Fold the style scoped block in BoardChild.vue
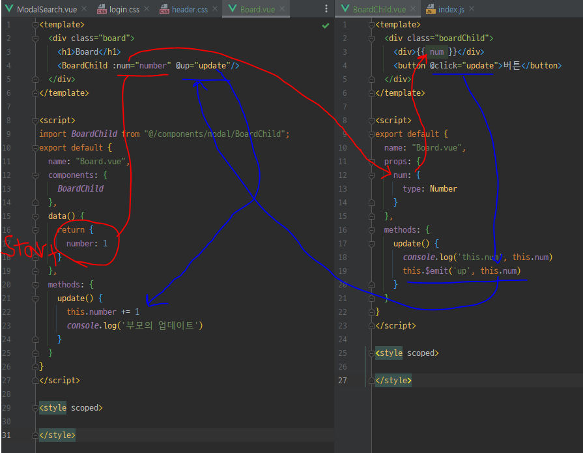This screenshot has height=453, width=583. click(371, 353)
